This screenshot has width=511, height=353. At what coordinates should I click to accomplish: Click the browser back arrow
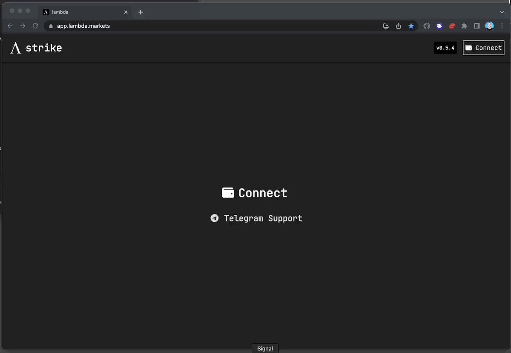point(10,26)
